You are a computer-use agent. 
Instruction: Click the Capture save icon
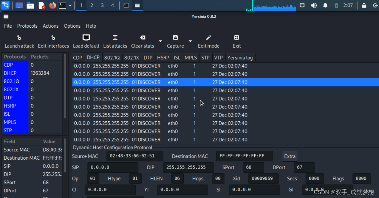tap(175, 37)
